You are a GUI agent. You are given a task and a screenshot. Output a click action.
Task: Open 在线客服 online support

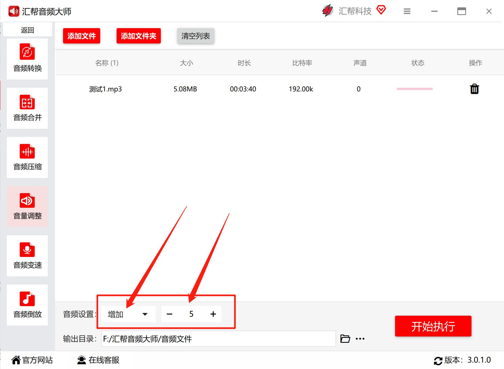point(98,360)
